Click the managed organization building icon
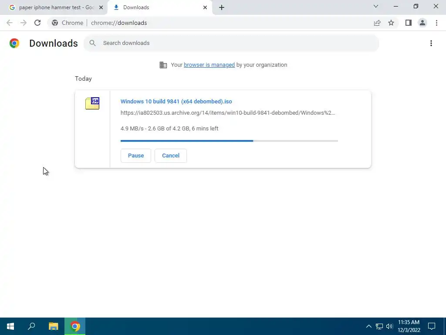 163,65
